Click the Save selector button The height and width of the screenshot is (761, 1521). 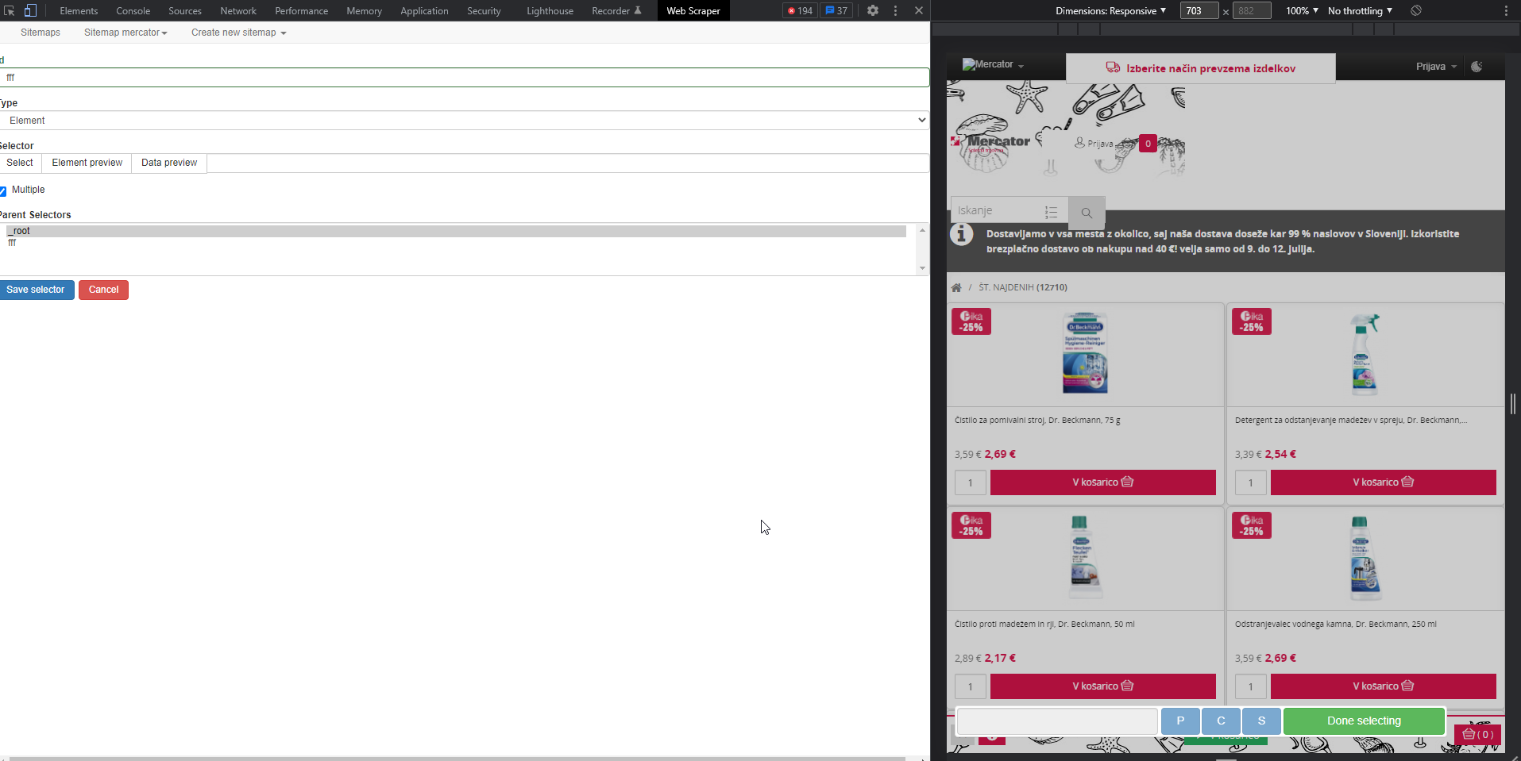coord(37,290)
